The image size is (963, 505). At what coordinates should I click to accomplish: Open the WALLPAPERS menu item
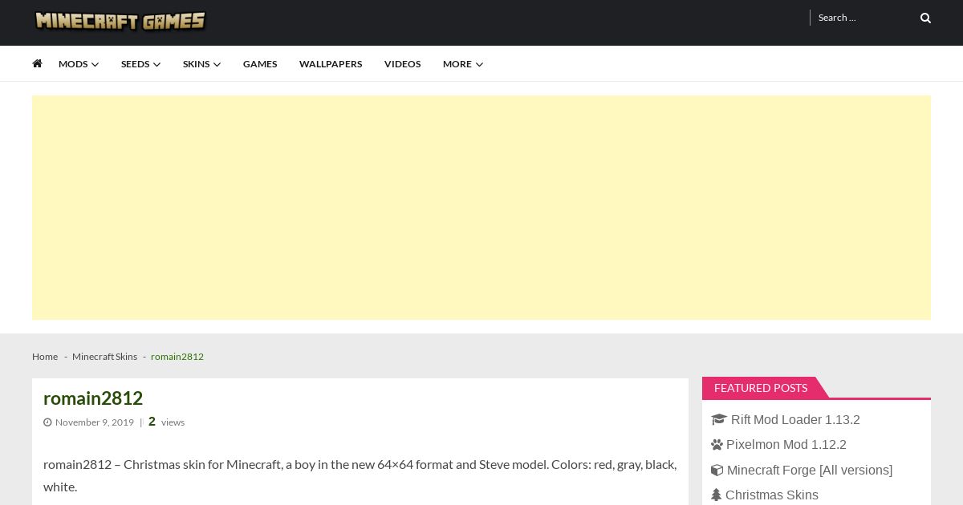[x=331, y=64]
